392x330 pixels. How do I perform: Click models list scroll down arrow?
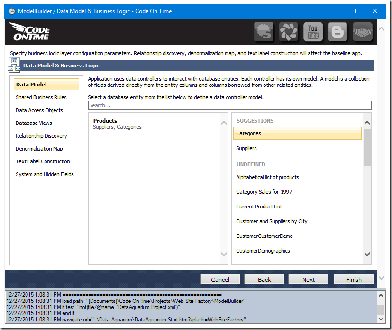224,255
